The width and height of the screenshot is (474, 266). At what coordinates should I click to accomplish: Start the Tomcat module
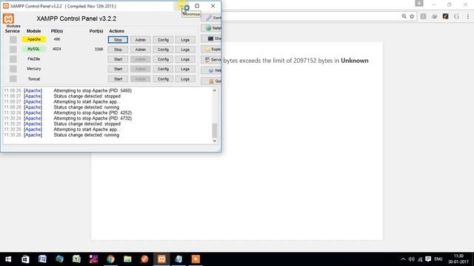coord(118,79)
